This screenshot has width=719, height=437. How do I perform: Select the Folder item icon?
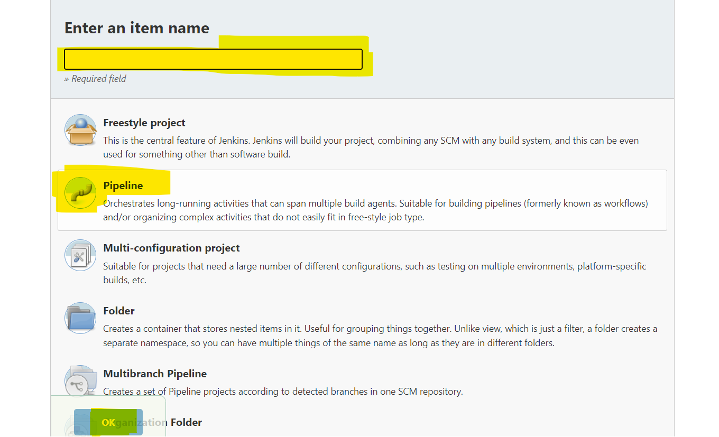click(80, 318)
